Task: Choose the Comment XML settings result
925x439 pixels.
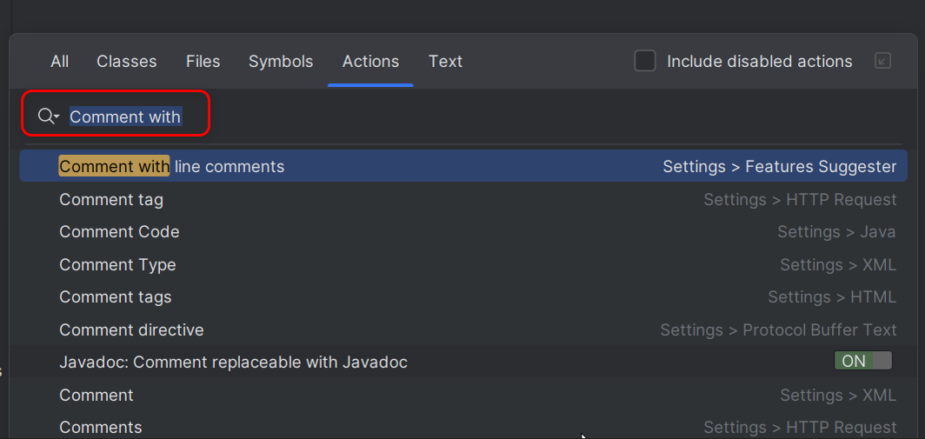Action: [x=463, y=395]
